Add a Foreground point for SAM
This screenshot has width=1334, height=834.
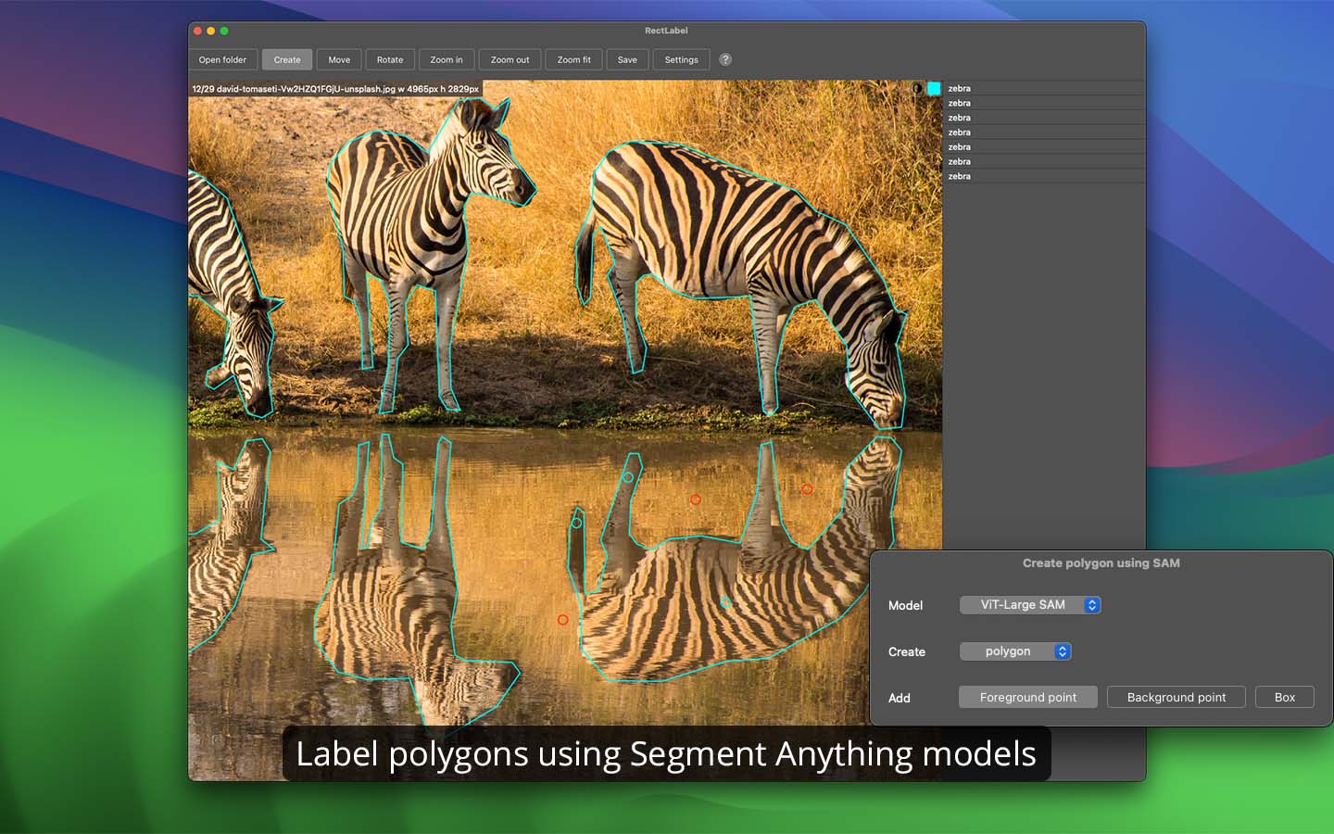coord(1027,697)
